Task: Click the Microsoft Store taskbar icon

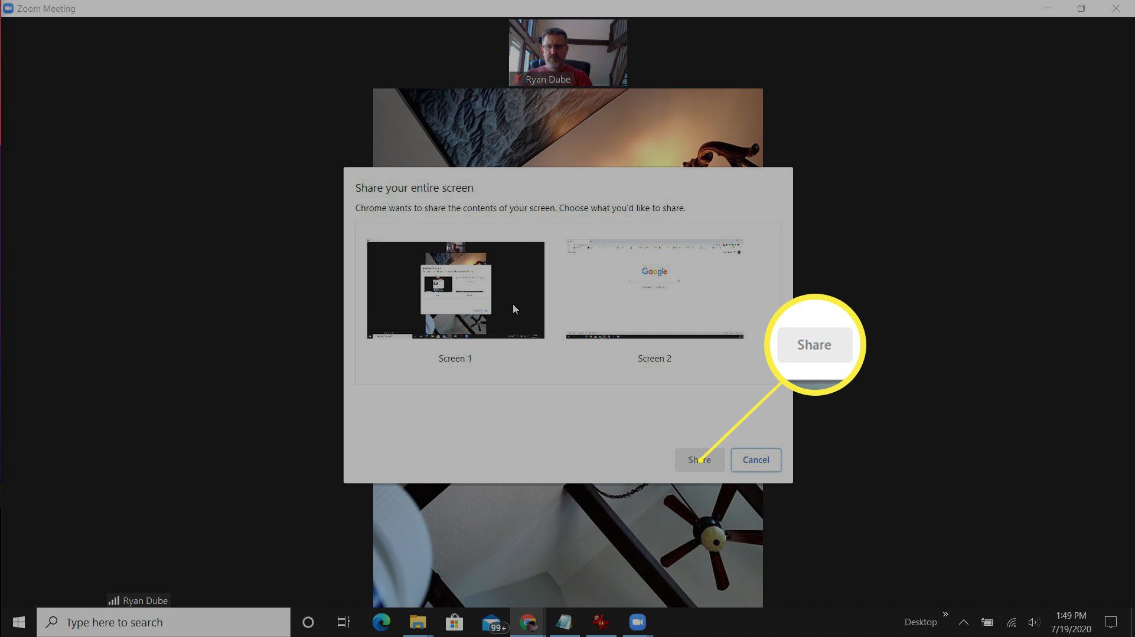Action: (455, 622)
